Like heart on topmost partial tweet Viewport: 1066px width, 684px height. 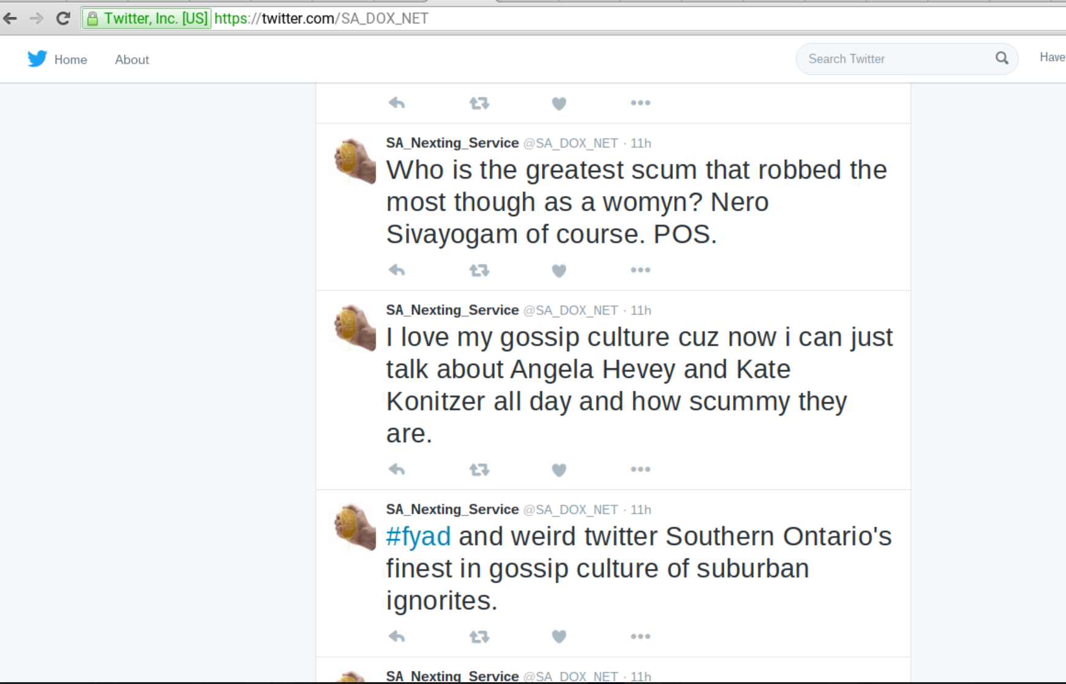click(559, 103)
